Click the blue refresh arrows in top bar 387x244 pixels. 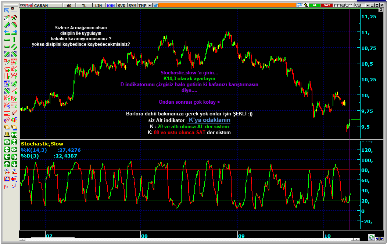point(300,5)
